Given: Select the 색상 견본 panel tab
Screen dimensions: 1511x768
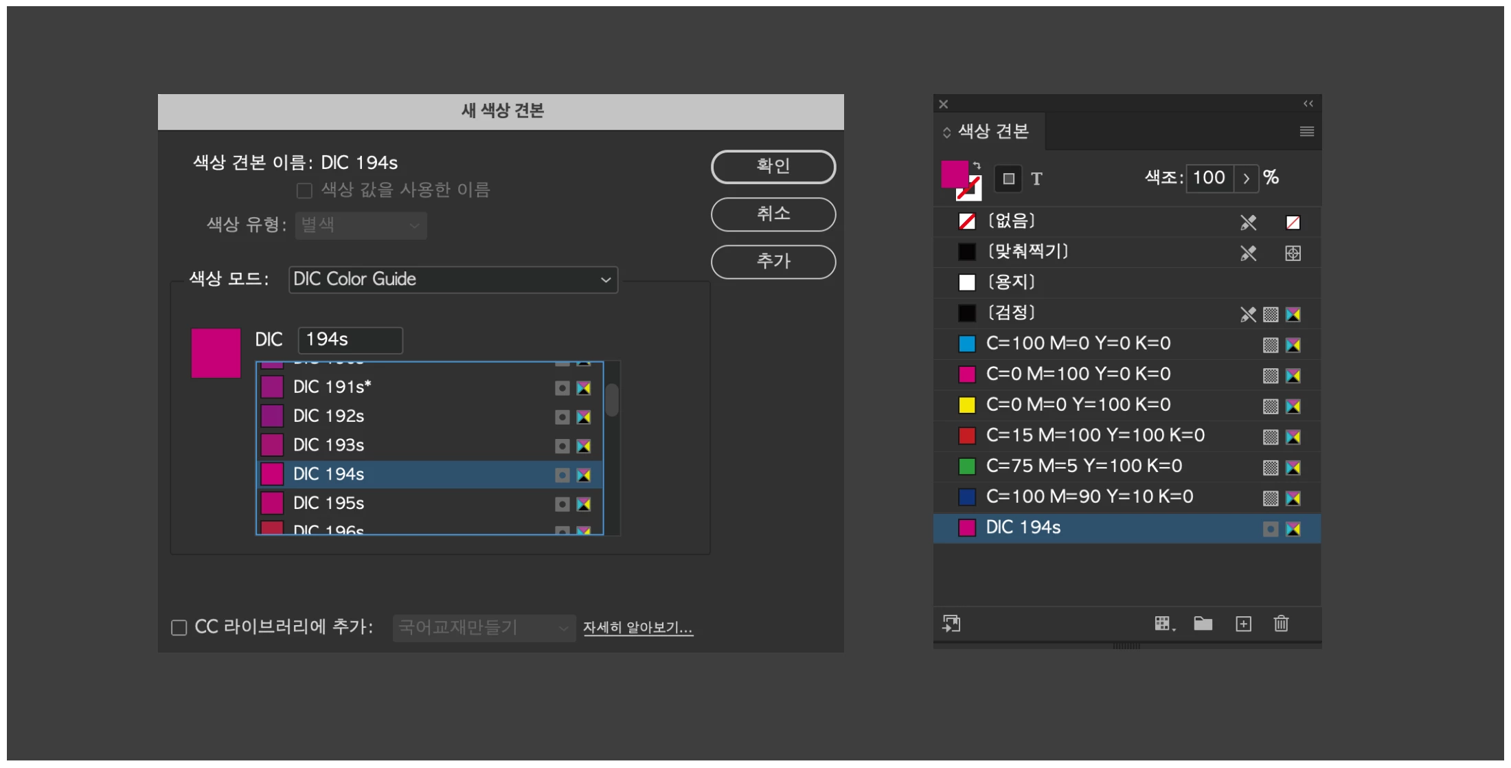Looking at the screenshot, I should [x=992, y=131].
